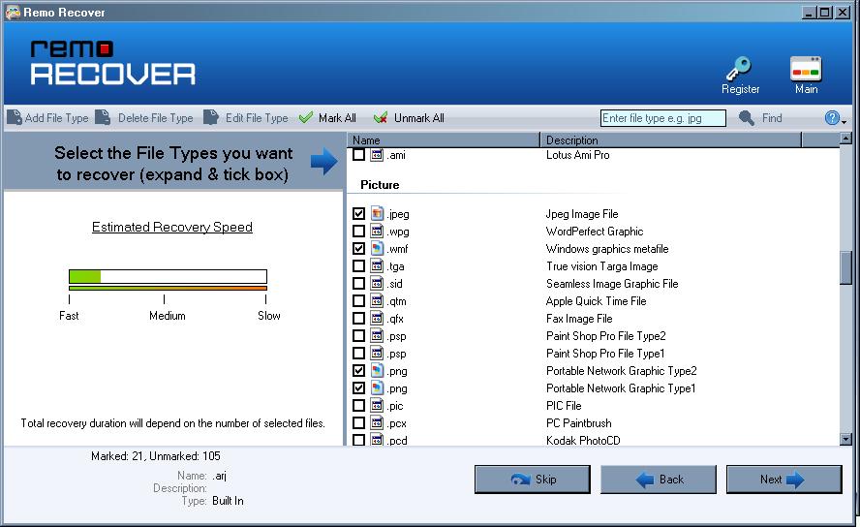Select the Seamless Image Graphic File description
860x527 pixels.
pos(612,284)
